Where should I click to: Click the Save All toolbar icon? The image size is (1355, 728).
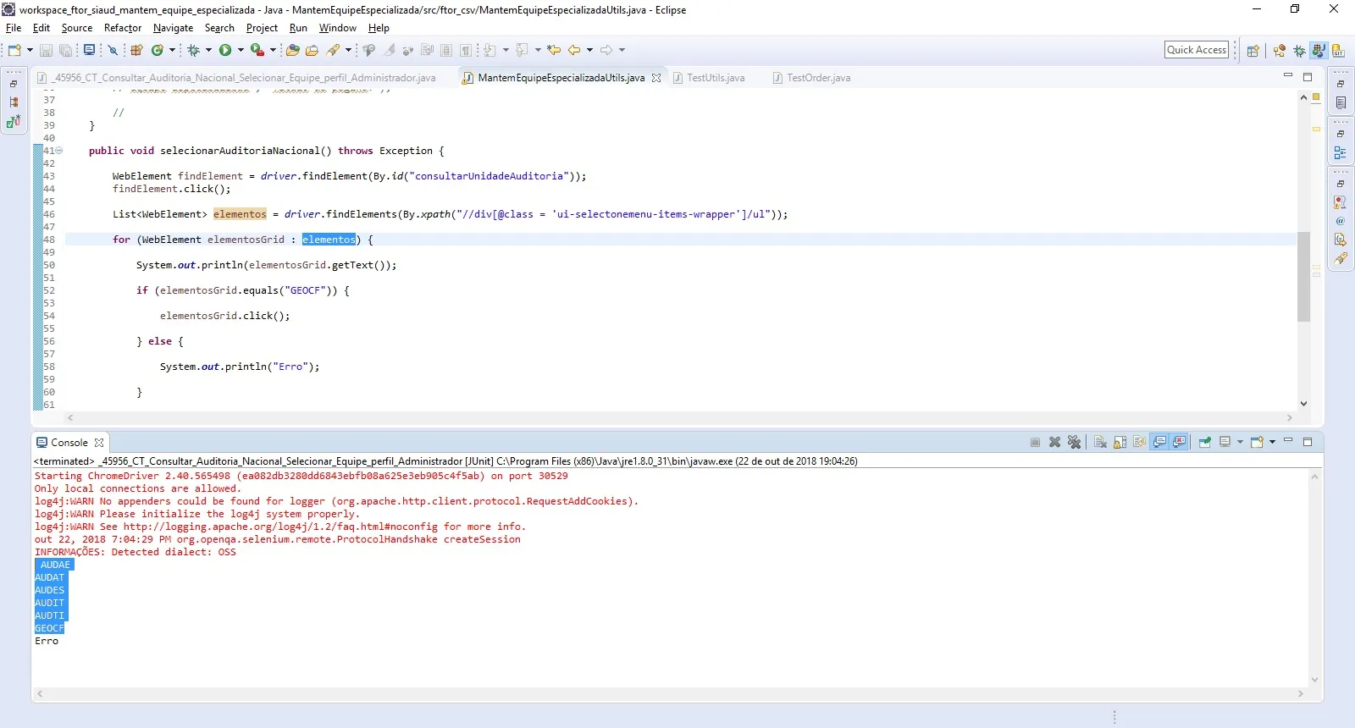click(x=65, y=51)
